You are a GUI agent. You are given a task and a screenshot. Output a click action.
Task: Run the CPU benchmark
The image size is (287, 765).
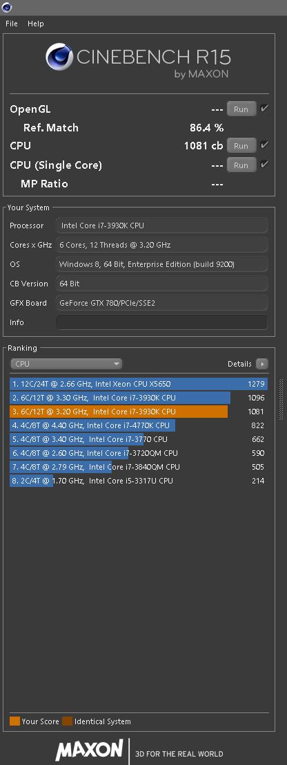[241, 146]
